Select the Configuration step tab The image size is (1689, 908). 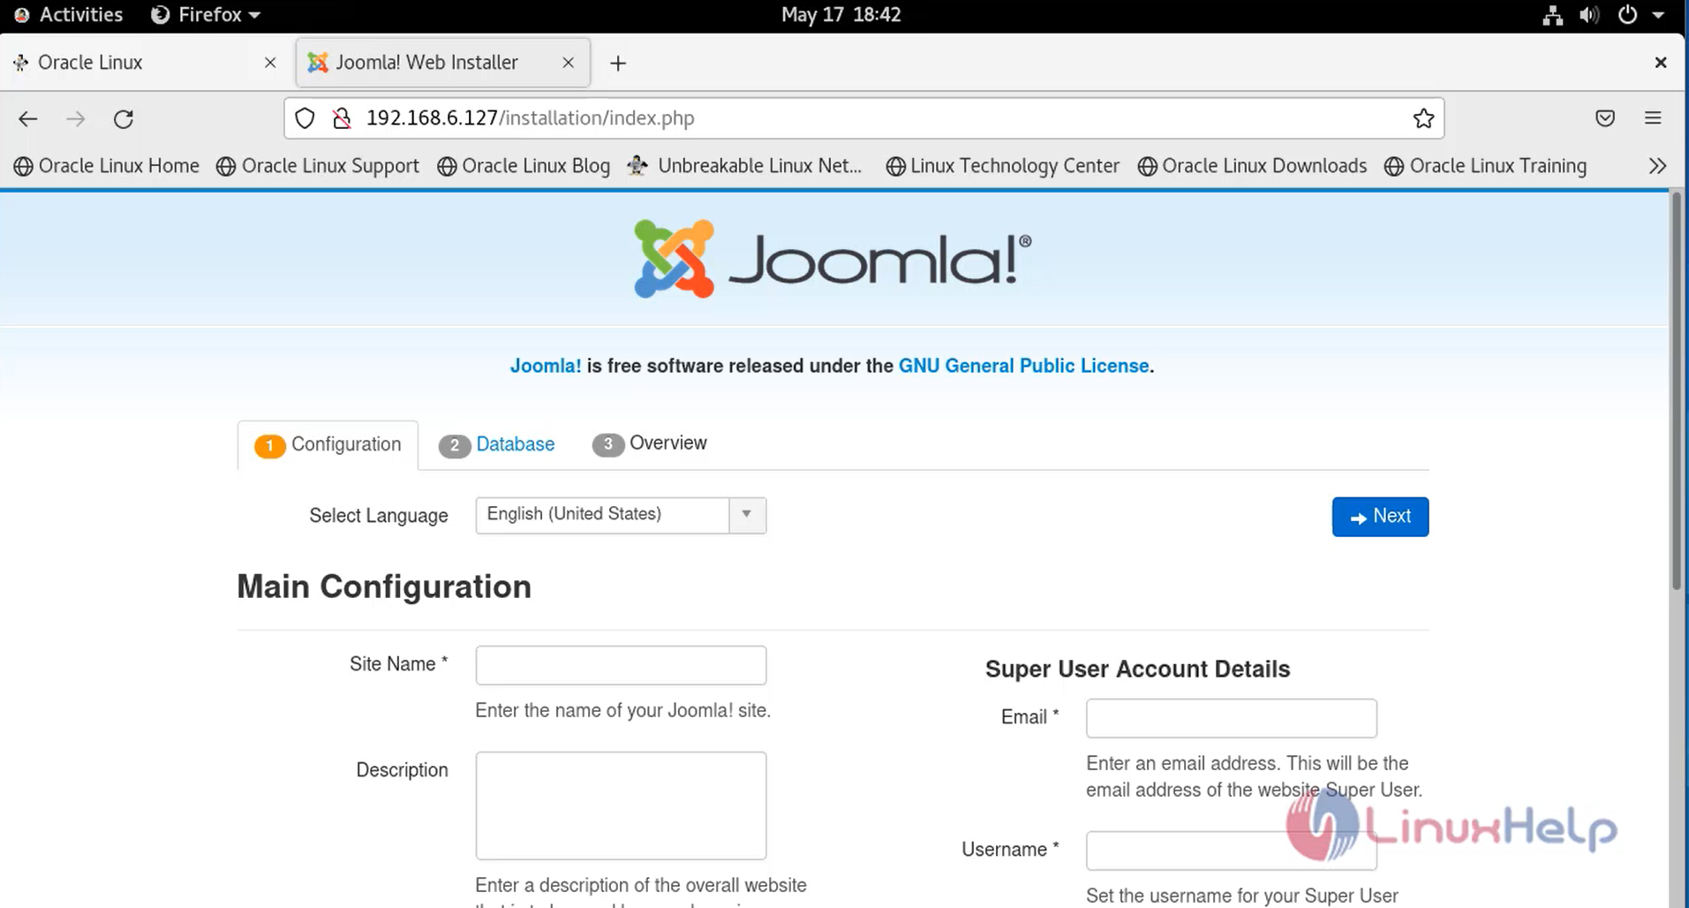328,444
